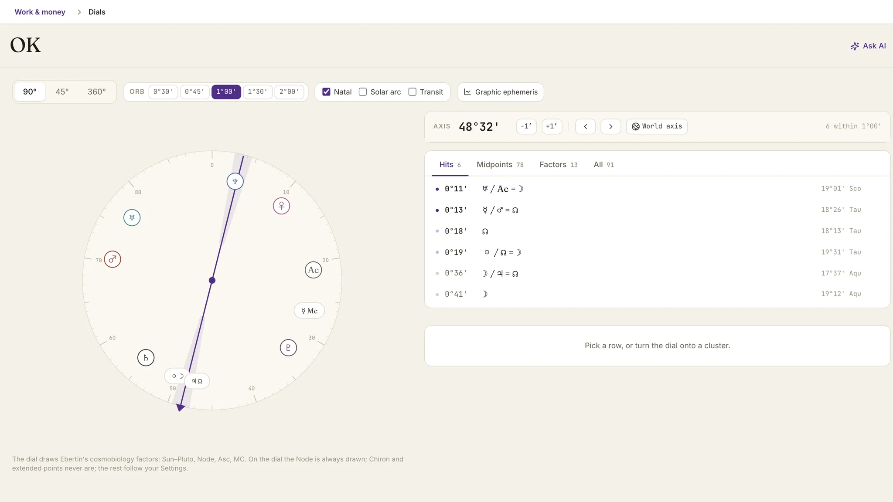Screen dimensions: 893x502
Task: Click the Venus glyph on the dial
Action: tap(282, 206)
